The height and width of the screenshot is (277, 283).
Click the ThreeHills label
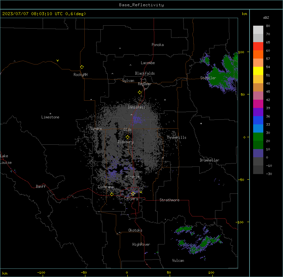pyautogui.click(x=177, y=138)
